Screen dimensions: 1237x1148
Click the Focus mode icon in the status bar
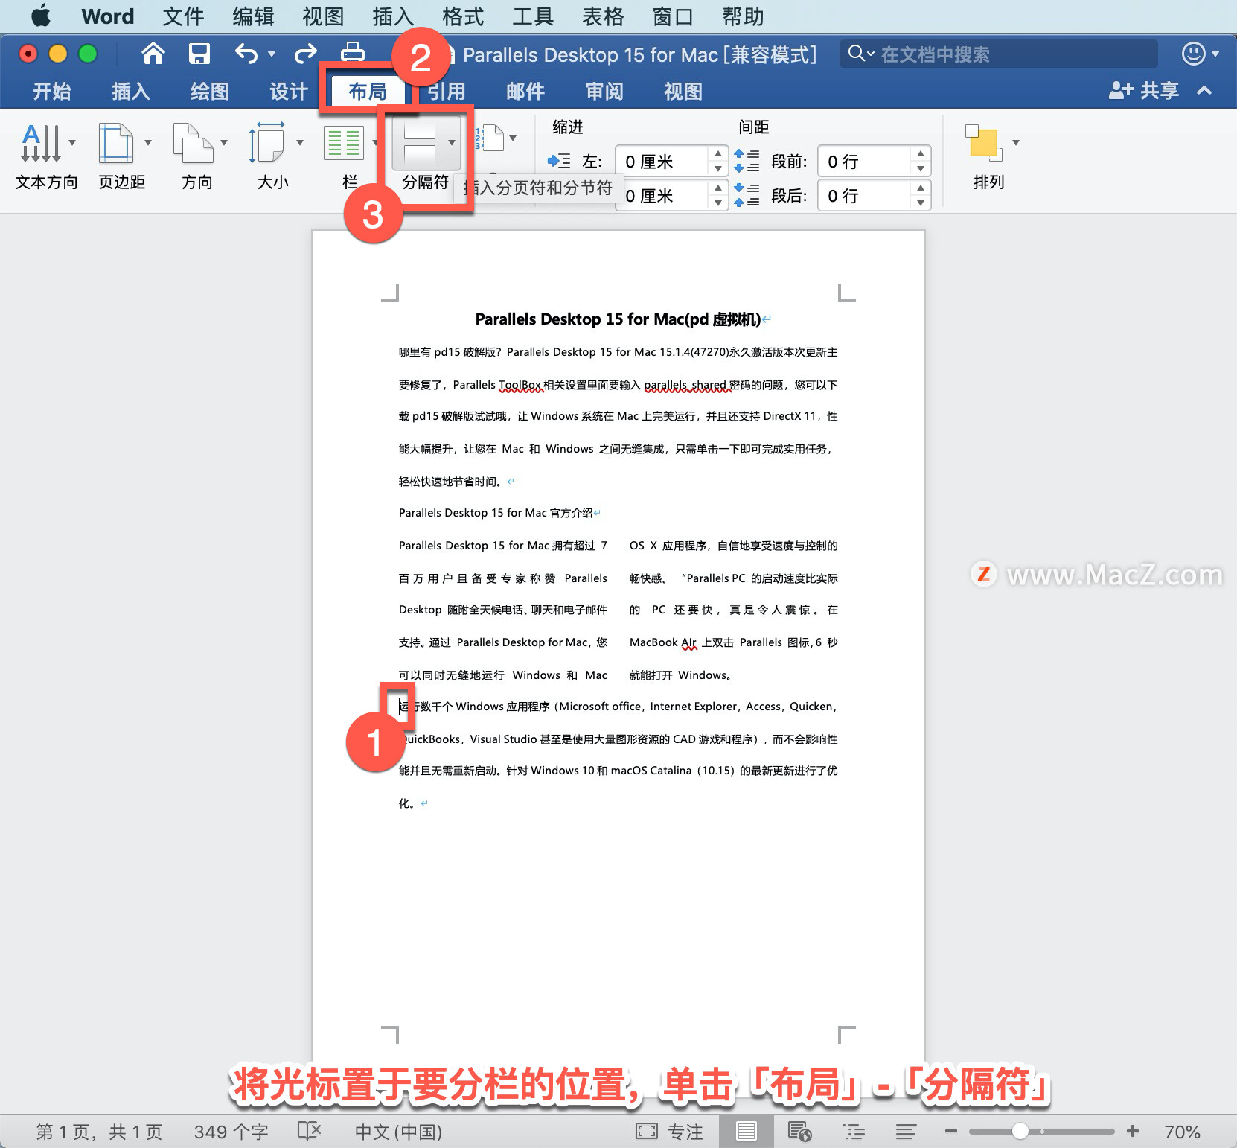(x=647, y=1132)
